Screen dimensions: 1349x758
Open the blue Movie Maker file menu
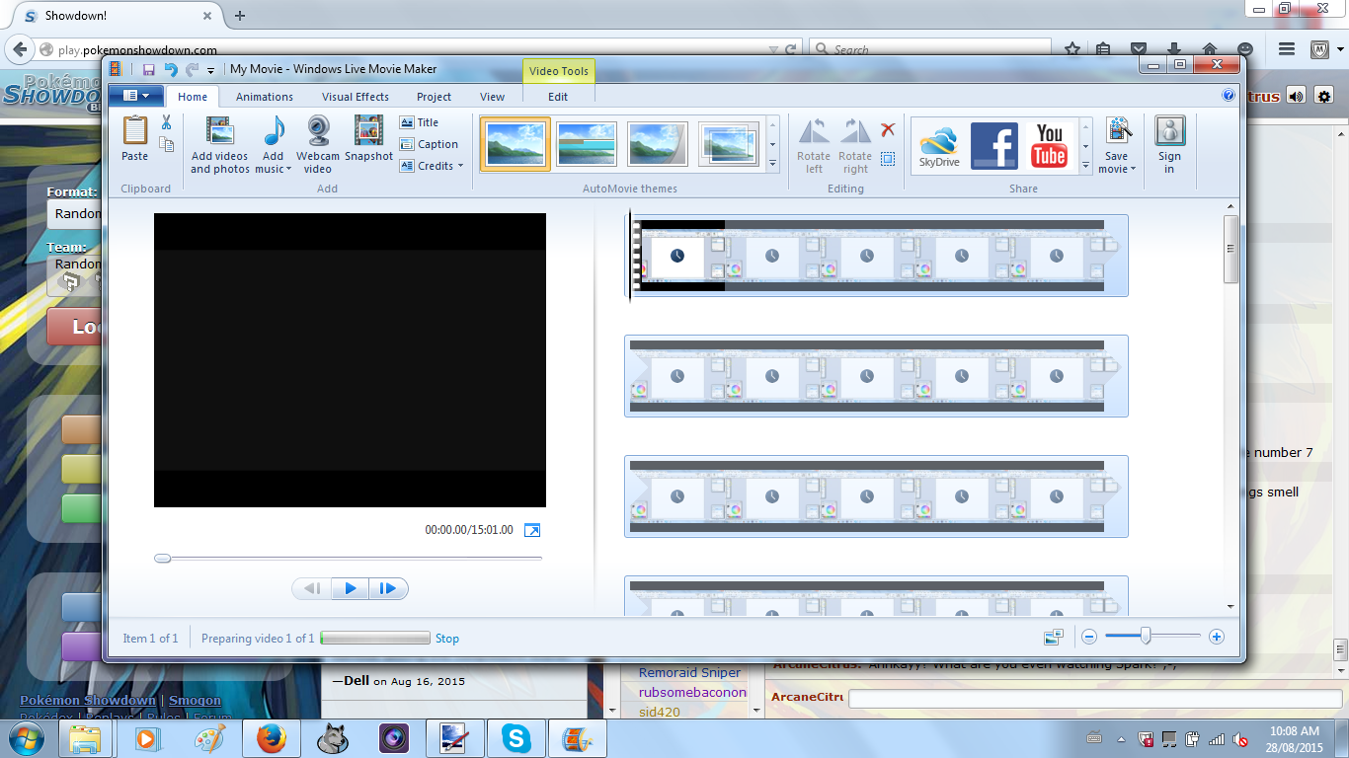point(135,96)
